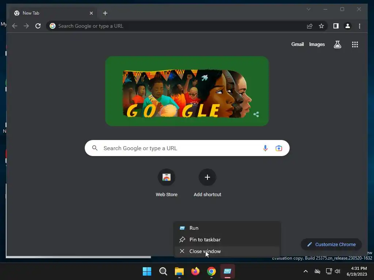The image size is (374, 280).
Task: Expand the hidden system tray icons chevron
Action: 306,271
